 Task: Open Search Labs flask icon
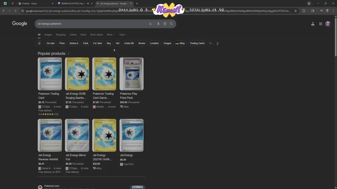pos(313,24)
